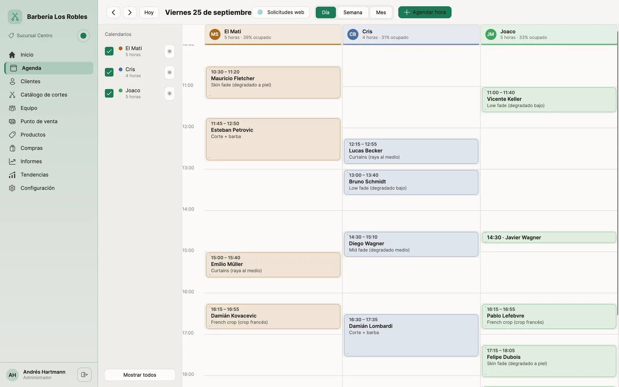Open Solicitudes web
This screenshot has width=619, height=387.
[x=281, y=12]
